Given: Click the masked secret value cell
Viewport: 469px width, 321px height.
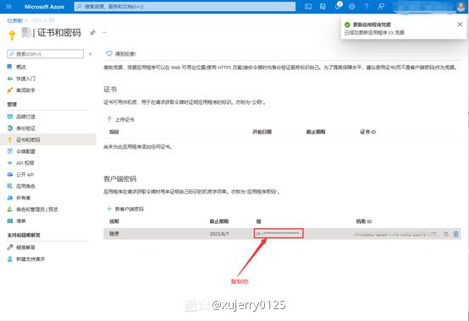Looking at the screenshot, I should pyautogui.click(x=279, y=233).
